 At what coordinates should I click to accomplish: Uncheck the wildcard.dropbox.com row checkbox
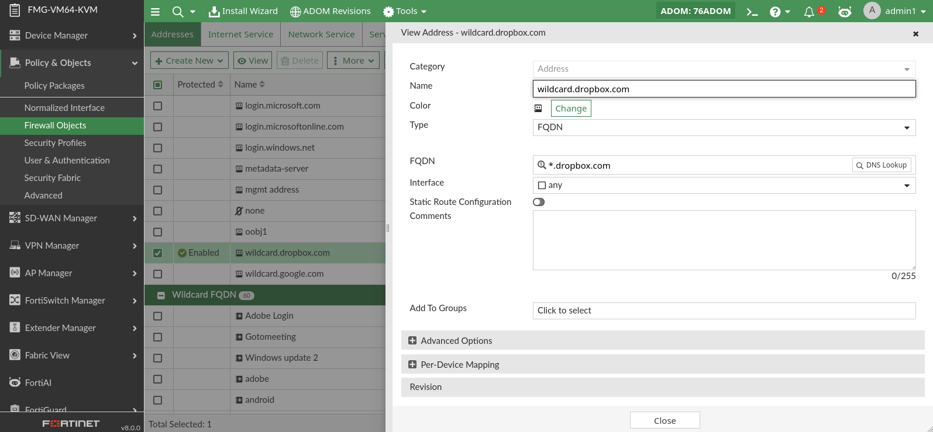[x=157, y=253]
